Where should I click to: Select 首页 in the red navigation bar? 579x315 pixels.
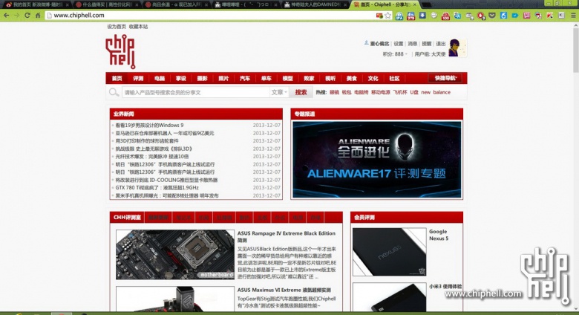(117, 79)
